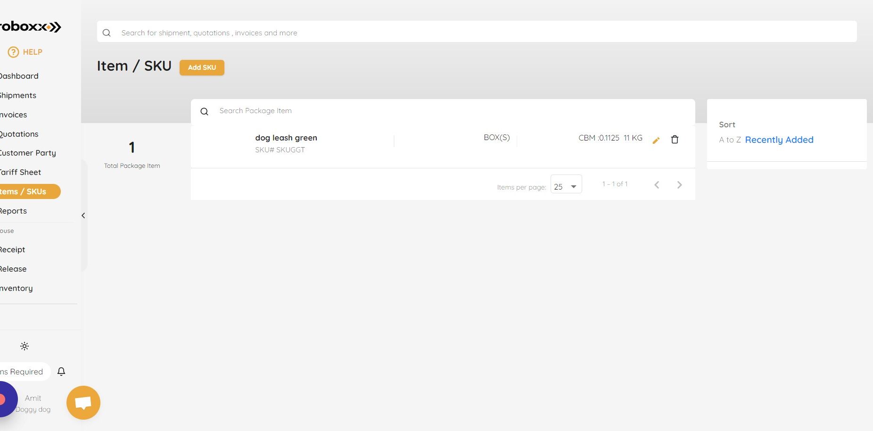Click the HELP label
Viewport: 873px width, 431px height.
33,52
